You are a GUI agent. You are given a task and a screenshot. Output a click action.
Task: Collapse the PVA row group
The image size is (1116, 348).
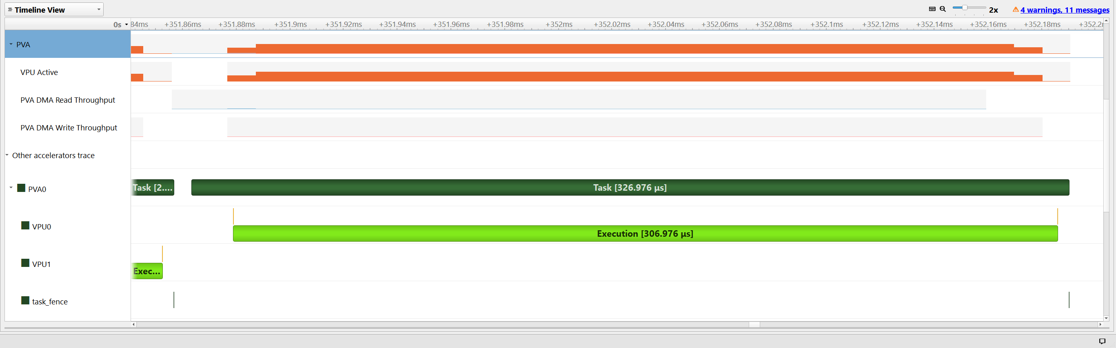[11, 44]
